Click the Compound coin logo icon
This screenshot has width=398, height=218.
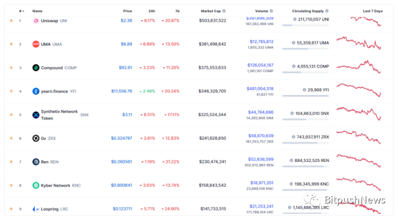click(36, 67)
